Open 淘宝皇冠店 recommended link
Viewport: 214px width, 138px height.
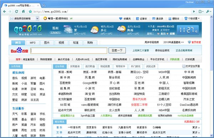(x=29, y=60)
